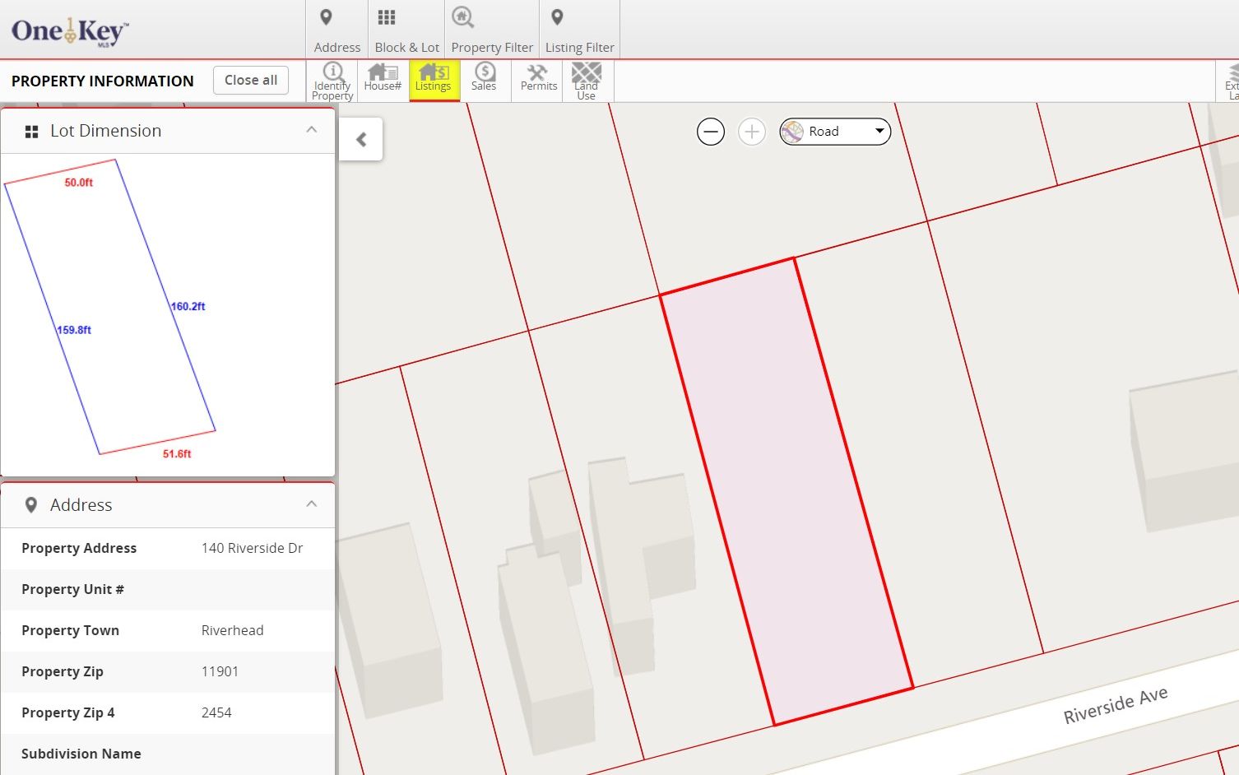Click the OneKey MLS logo

[70, 31]
